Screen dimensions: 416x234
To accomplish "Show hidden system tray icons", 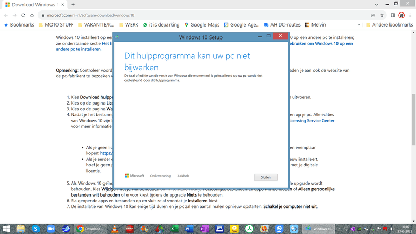I will click(339, 229).
